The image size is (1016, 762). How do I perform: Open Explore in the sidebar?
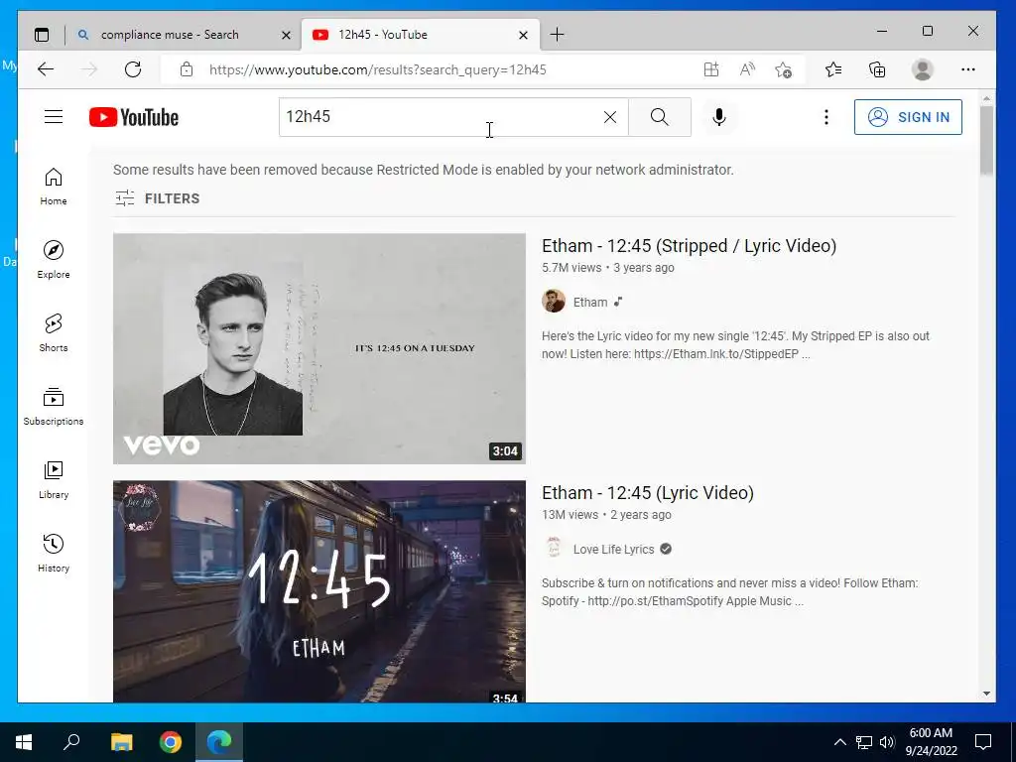tap(54, 260)
